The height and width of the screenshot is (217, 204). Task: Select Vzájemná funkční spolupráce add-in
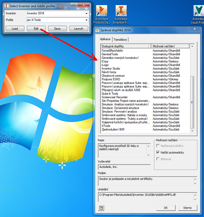click(x=145, y=123)
